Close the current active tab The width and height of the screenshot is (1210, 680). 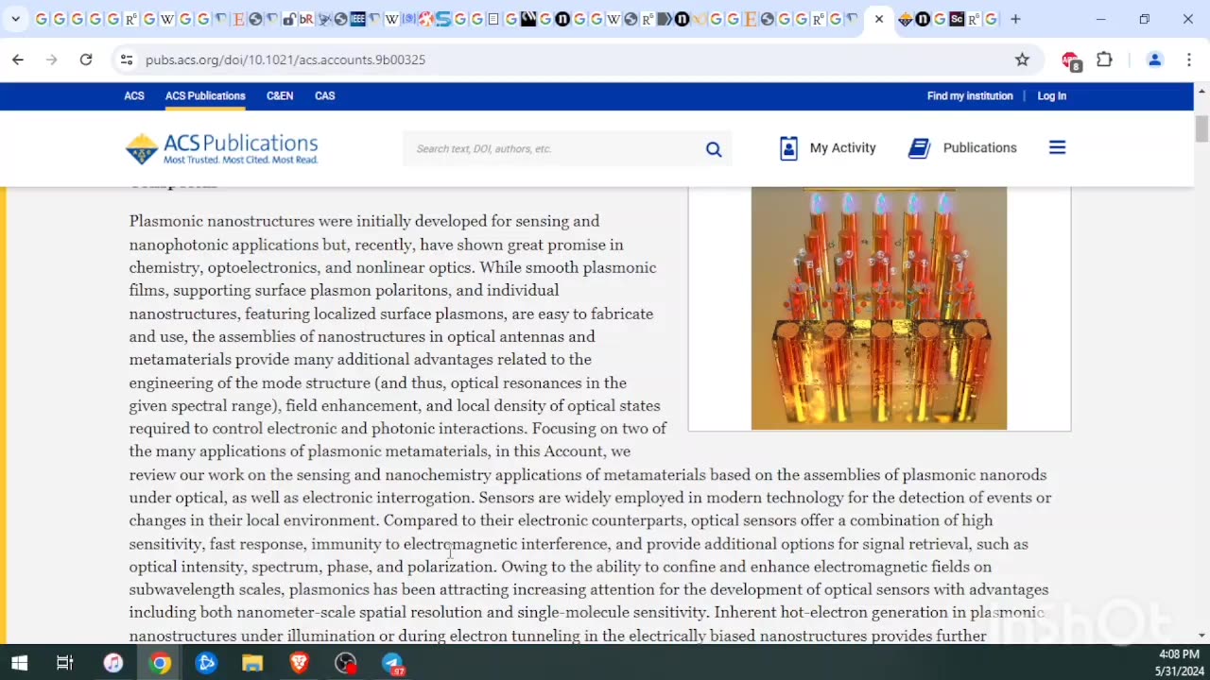pos(879,19)
